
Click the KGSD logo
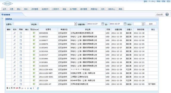(7, 4)
